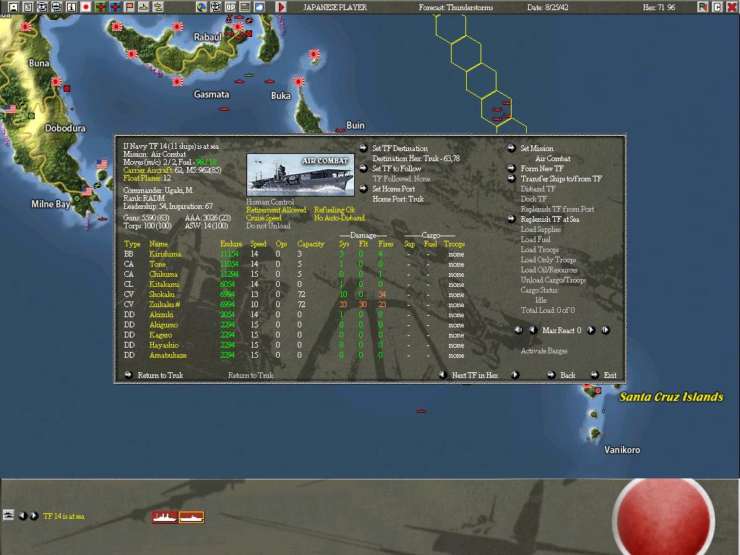Click the Buin label on the map
Viewport: 740px width, 555px height.
pos(356,125)
